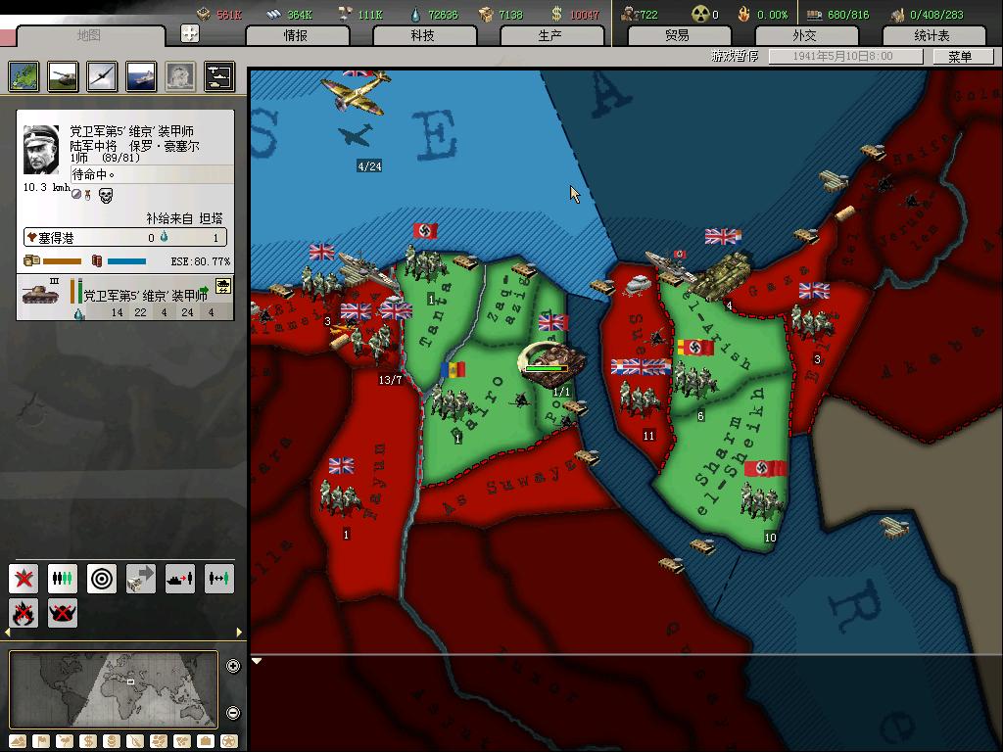
Task: Click the industrial capacity icon showing 0/408/283
Action: 898,14
